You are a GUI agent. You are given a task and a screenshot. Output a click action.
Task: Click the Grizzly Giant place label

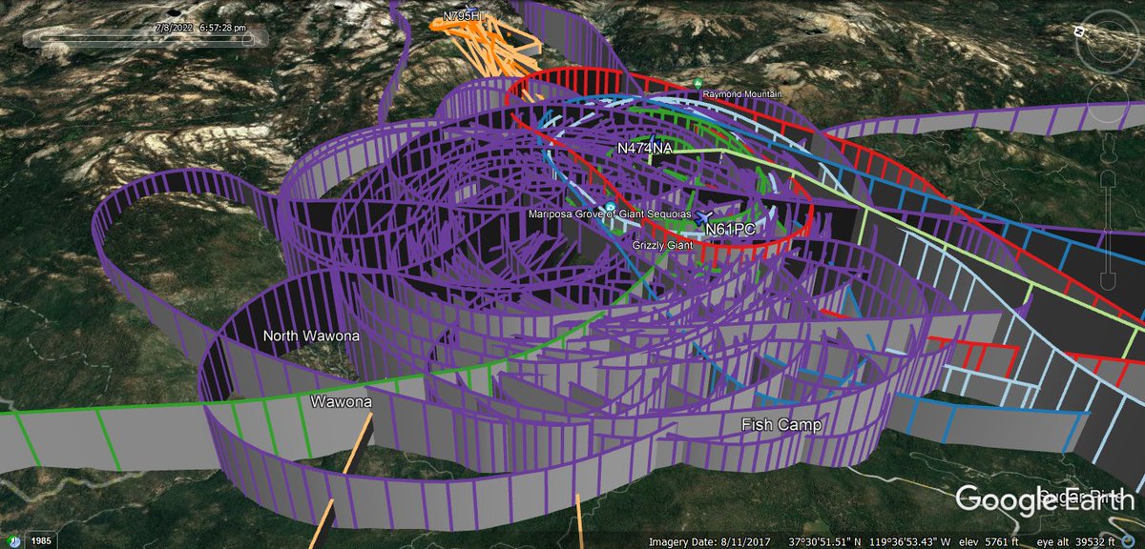tap(660, 246)
